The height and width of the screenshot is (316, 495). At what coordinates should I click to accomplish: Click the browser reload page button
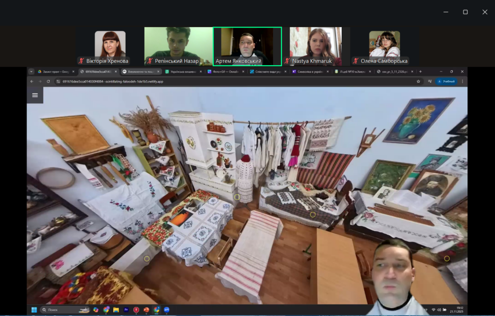pos(48,81)
